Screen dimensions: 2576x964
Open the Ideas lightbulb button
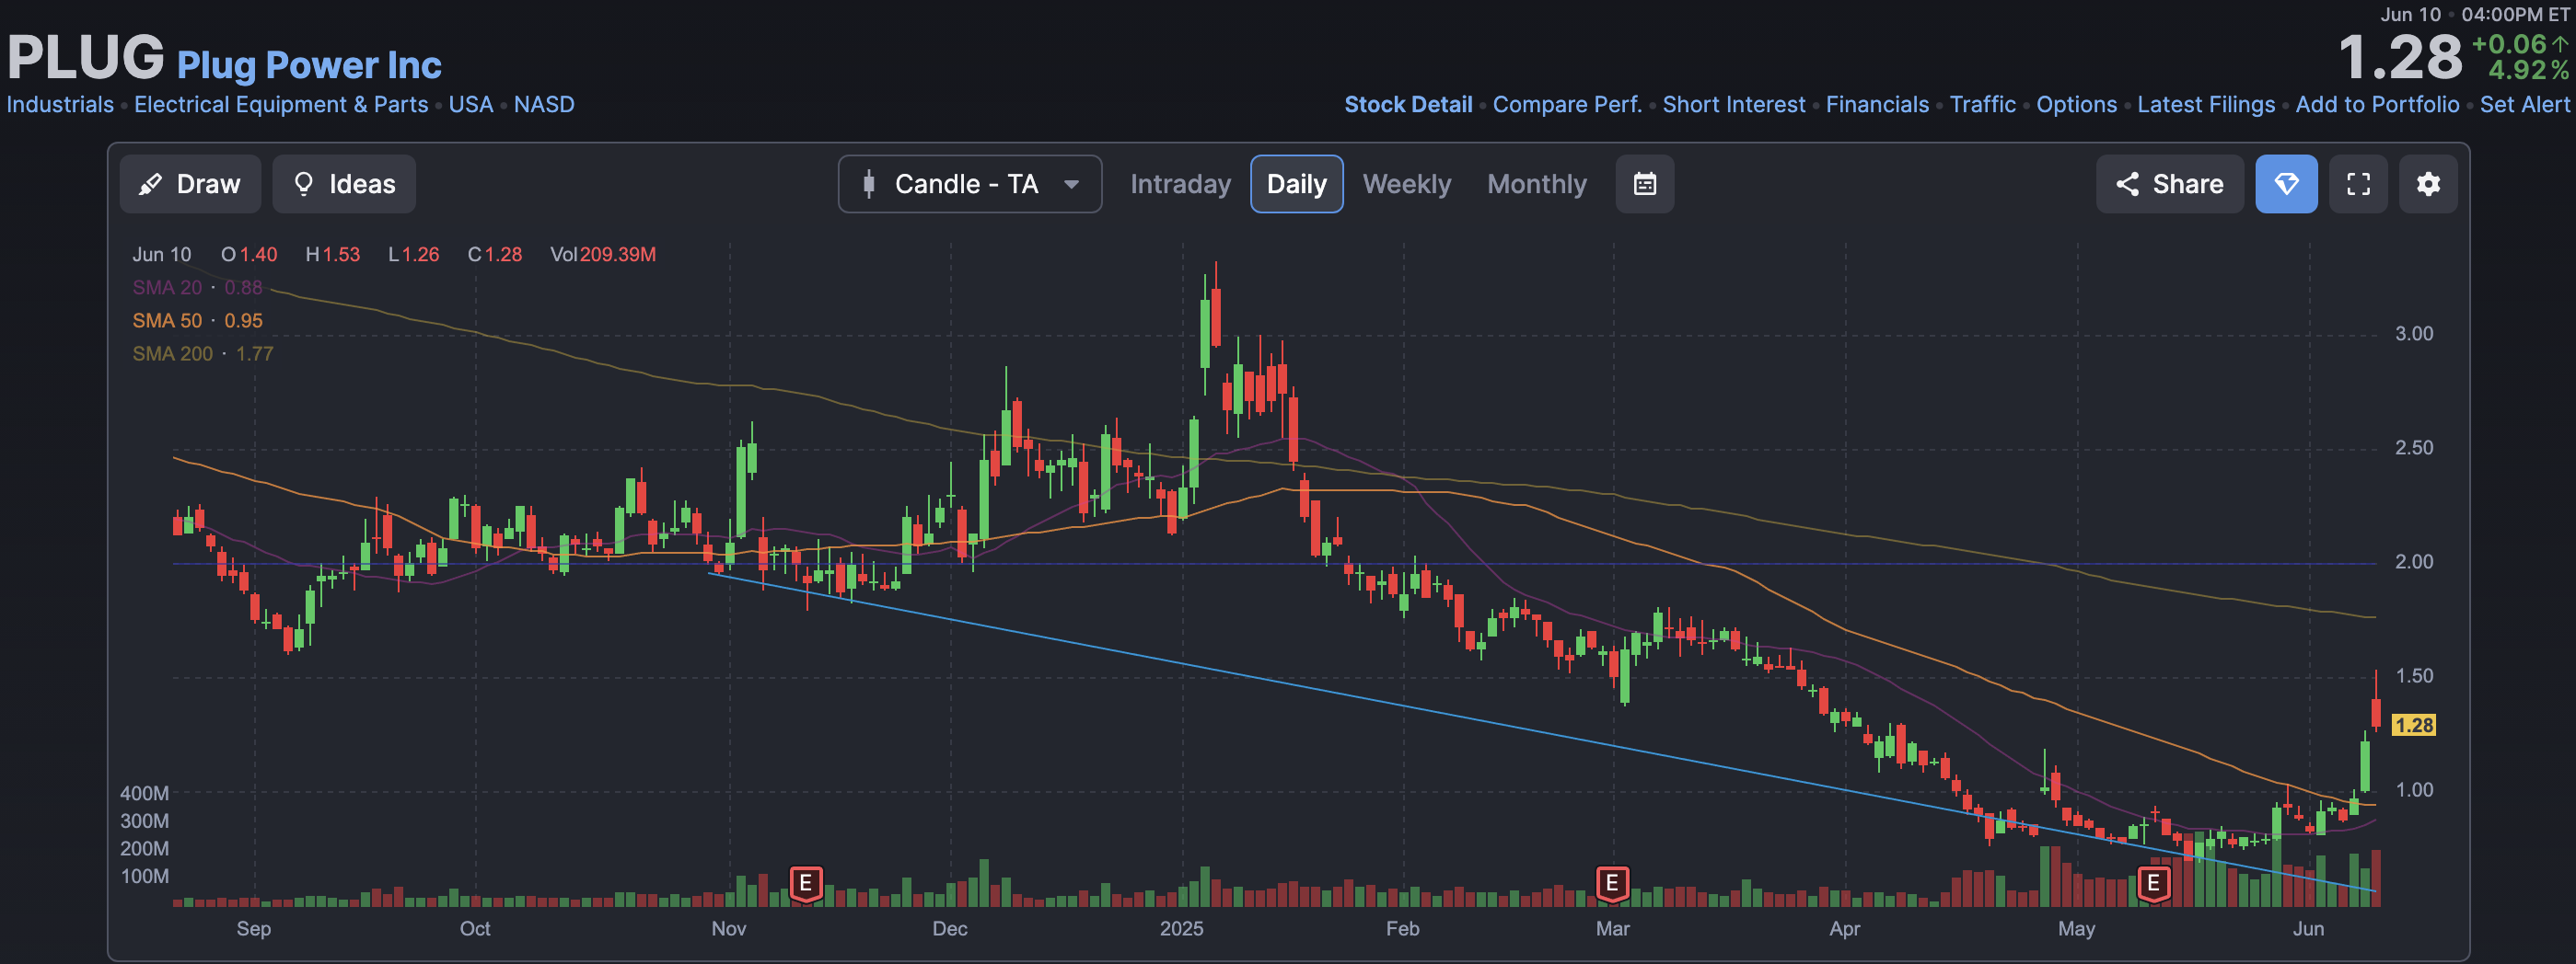pos(344,184)
